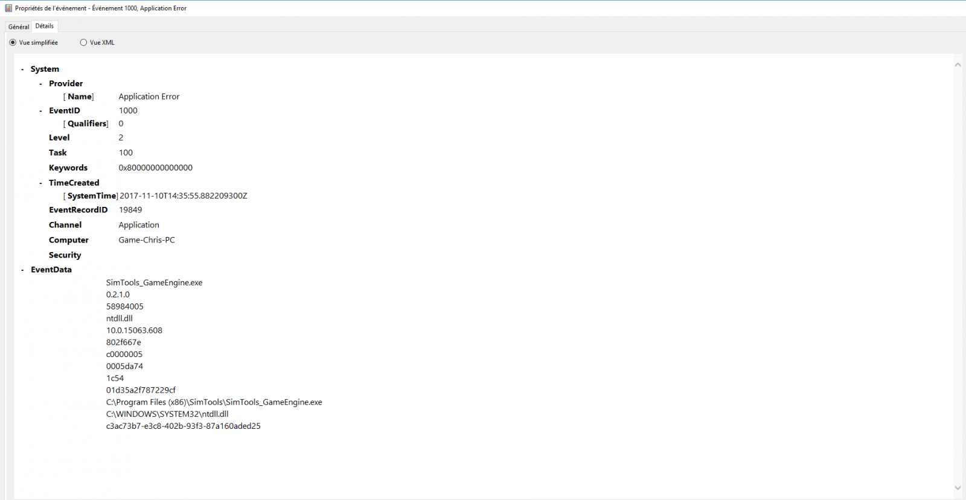Click the value 01d35a2f787229cf
The image size is (966, 500).
point(141,390)
